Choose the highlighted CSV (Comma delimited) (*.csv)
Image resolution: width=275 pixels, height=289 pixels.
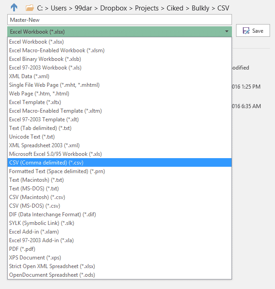(120, 163)
